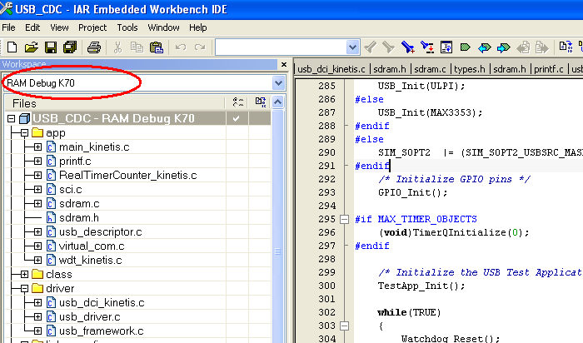Close the Workspace panel
This screenshot has width=583, height=343.
click(x=284, y=65)
